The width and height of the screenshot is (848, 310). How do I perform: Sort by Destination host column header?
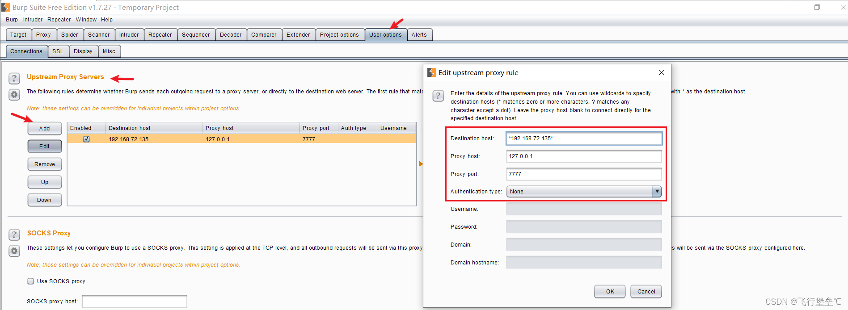pos(154,128)
